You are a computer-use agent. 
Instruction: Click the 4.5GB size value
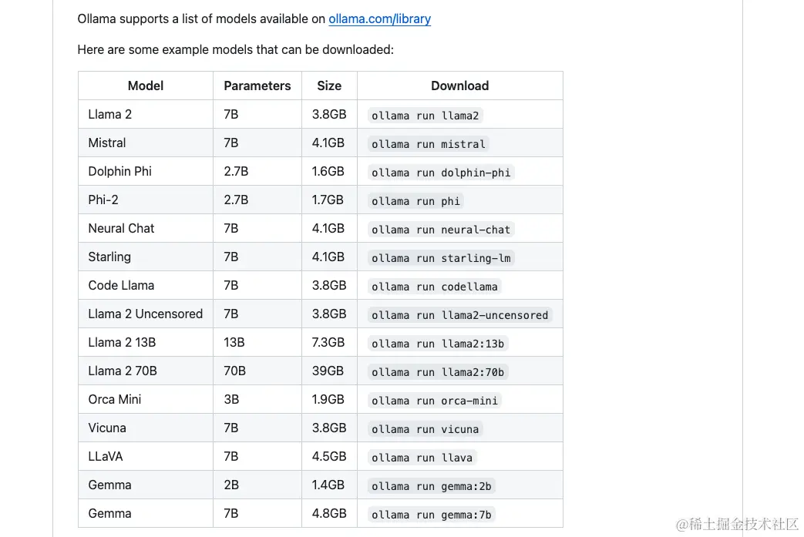coord(329,457)
